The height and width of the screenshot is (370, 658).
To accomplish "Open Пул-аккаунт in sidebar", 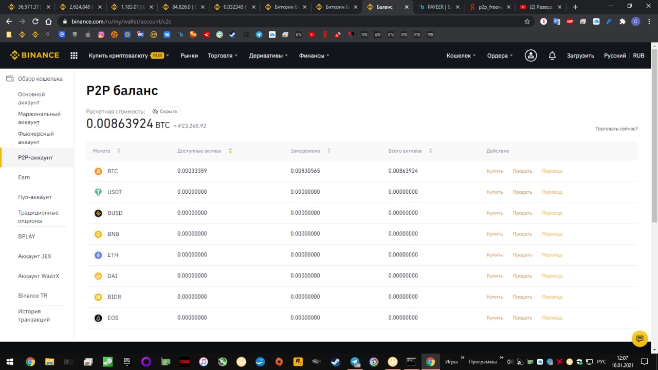I will point(35,197).
